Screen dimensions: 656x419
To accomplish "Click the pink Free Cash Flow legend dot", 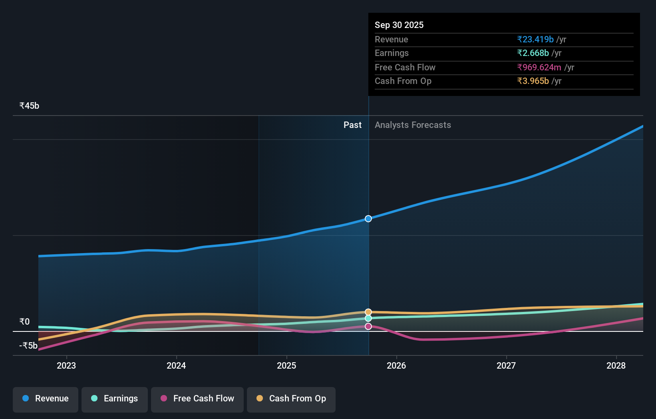I will pos(165,398).
